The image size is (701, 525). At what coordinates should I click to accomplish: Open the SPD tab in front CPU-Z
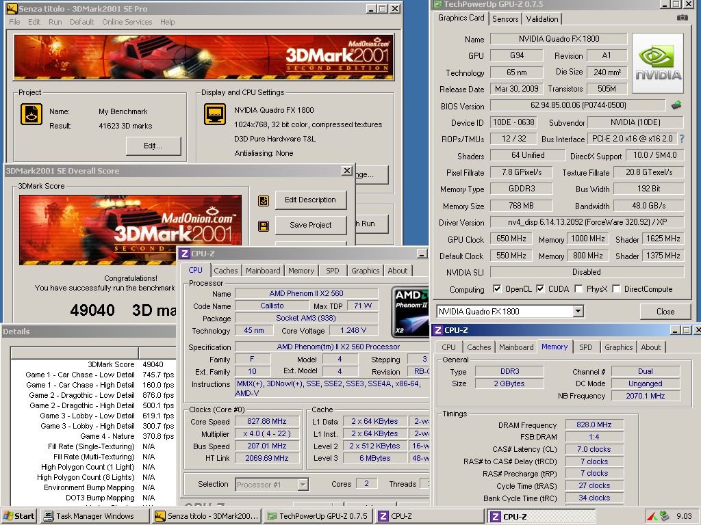coord(332,271)
